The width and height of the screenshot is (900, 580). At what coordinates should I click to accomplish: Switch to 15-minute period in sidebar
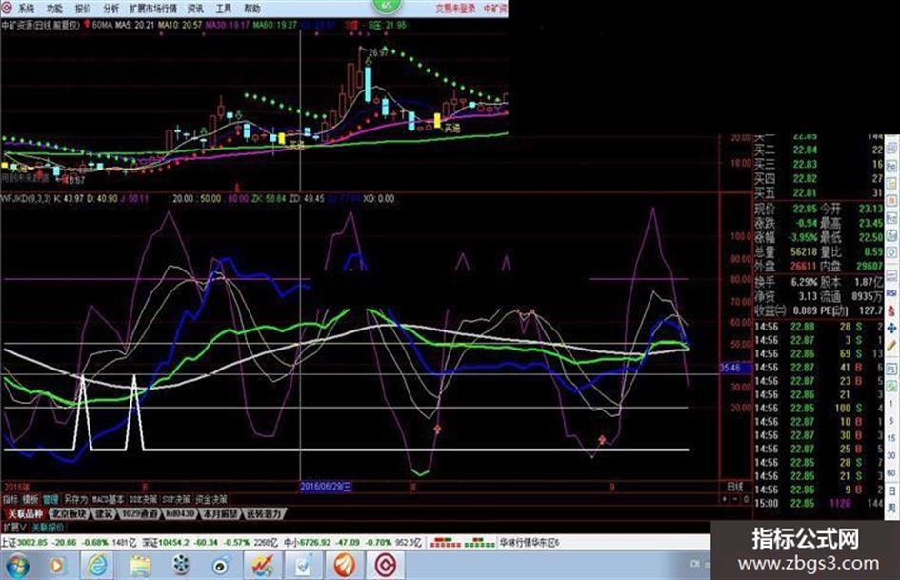pyautogui.click(x=891, y=438)
